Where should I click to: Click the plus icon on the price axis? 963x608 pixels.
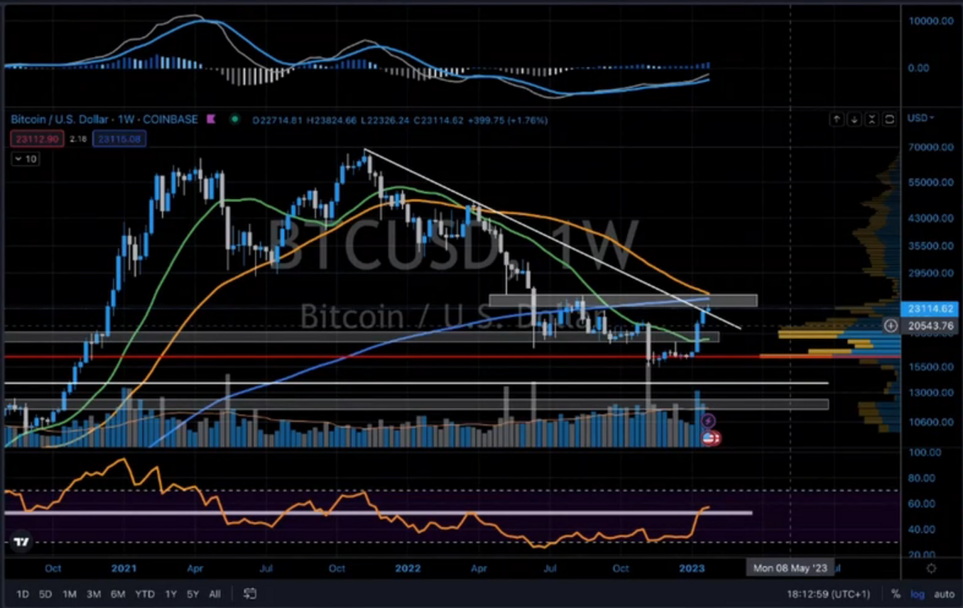[x=890, y=326]
